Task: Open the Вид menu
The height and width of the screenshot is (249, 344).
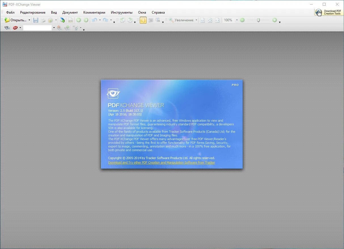Action: click(x=54, y=12)
